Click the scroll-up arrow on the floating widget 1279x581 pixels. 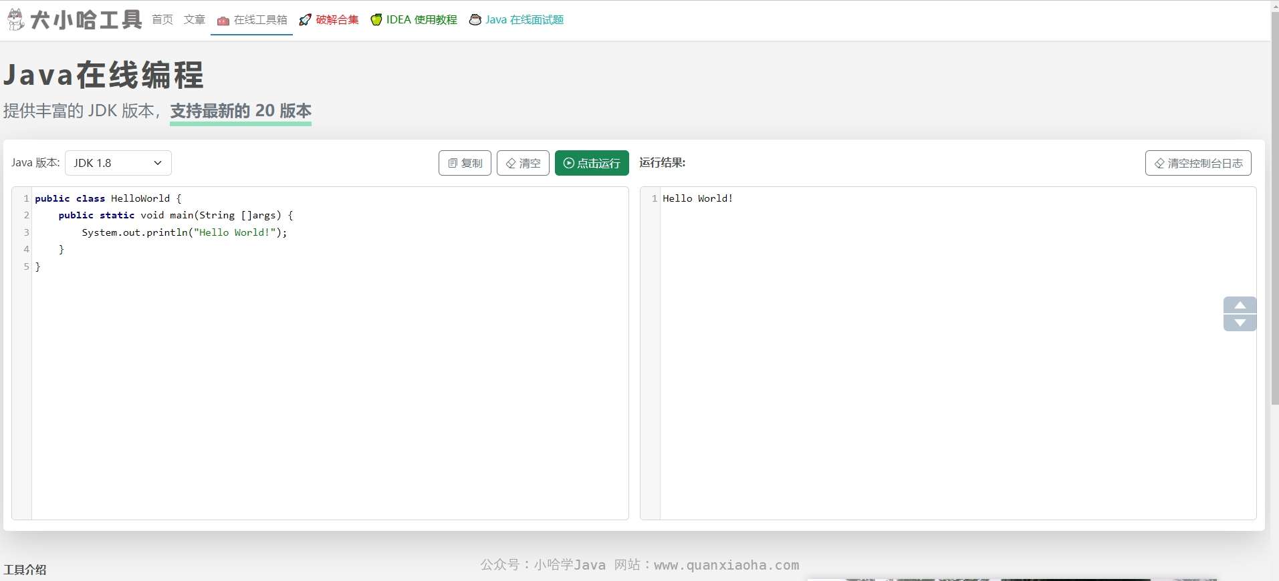tap(1240, 305)
